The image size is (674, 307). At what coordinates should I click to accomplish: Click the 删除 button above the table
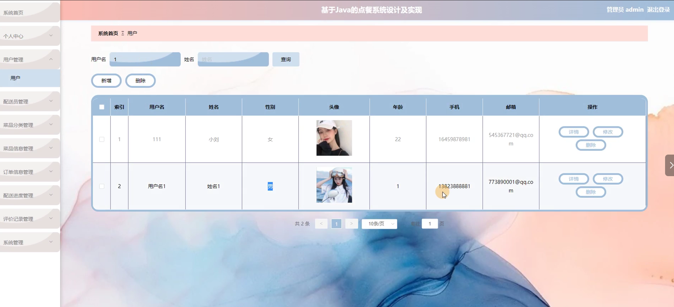point(140,81)
